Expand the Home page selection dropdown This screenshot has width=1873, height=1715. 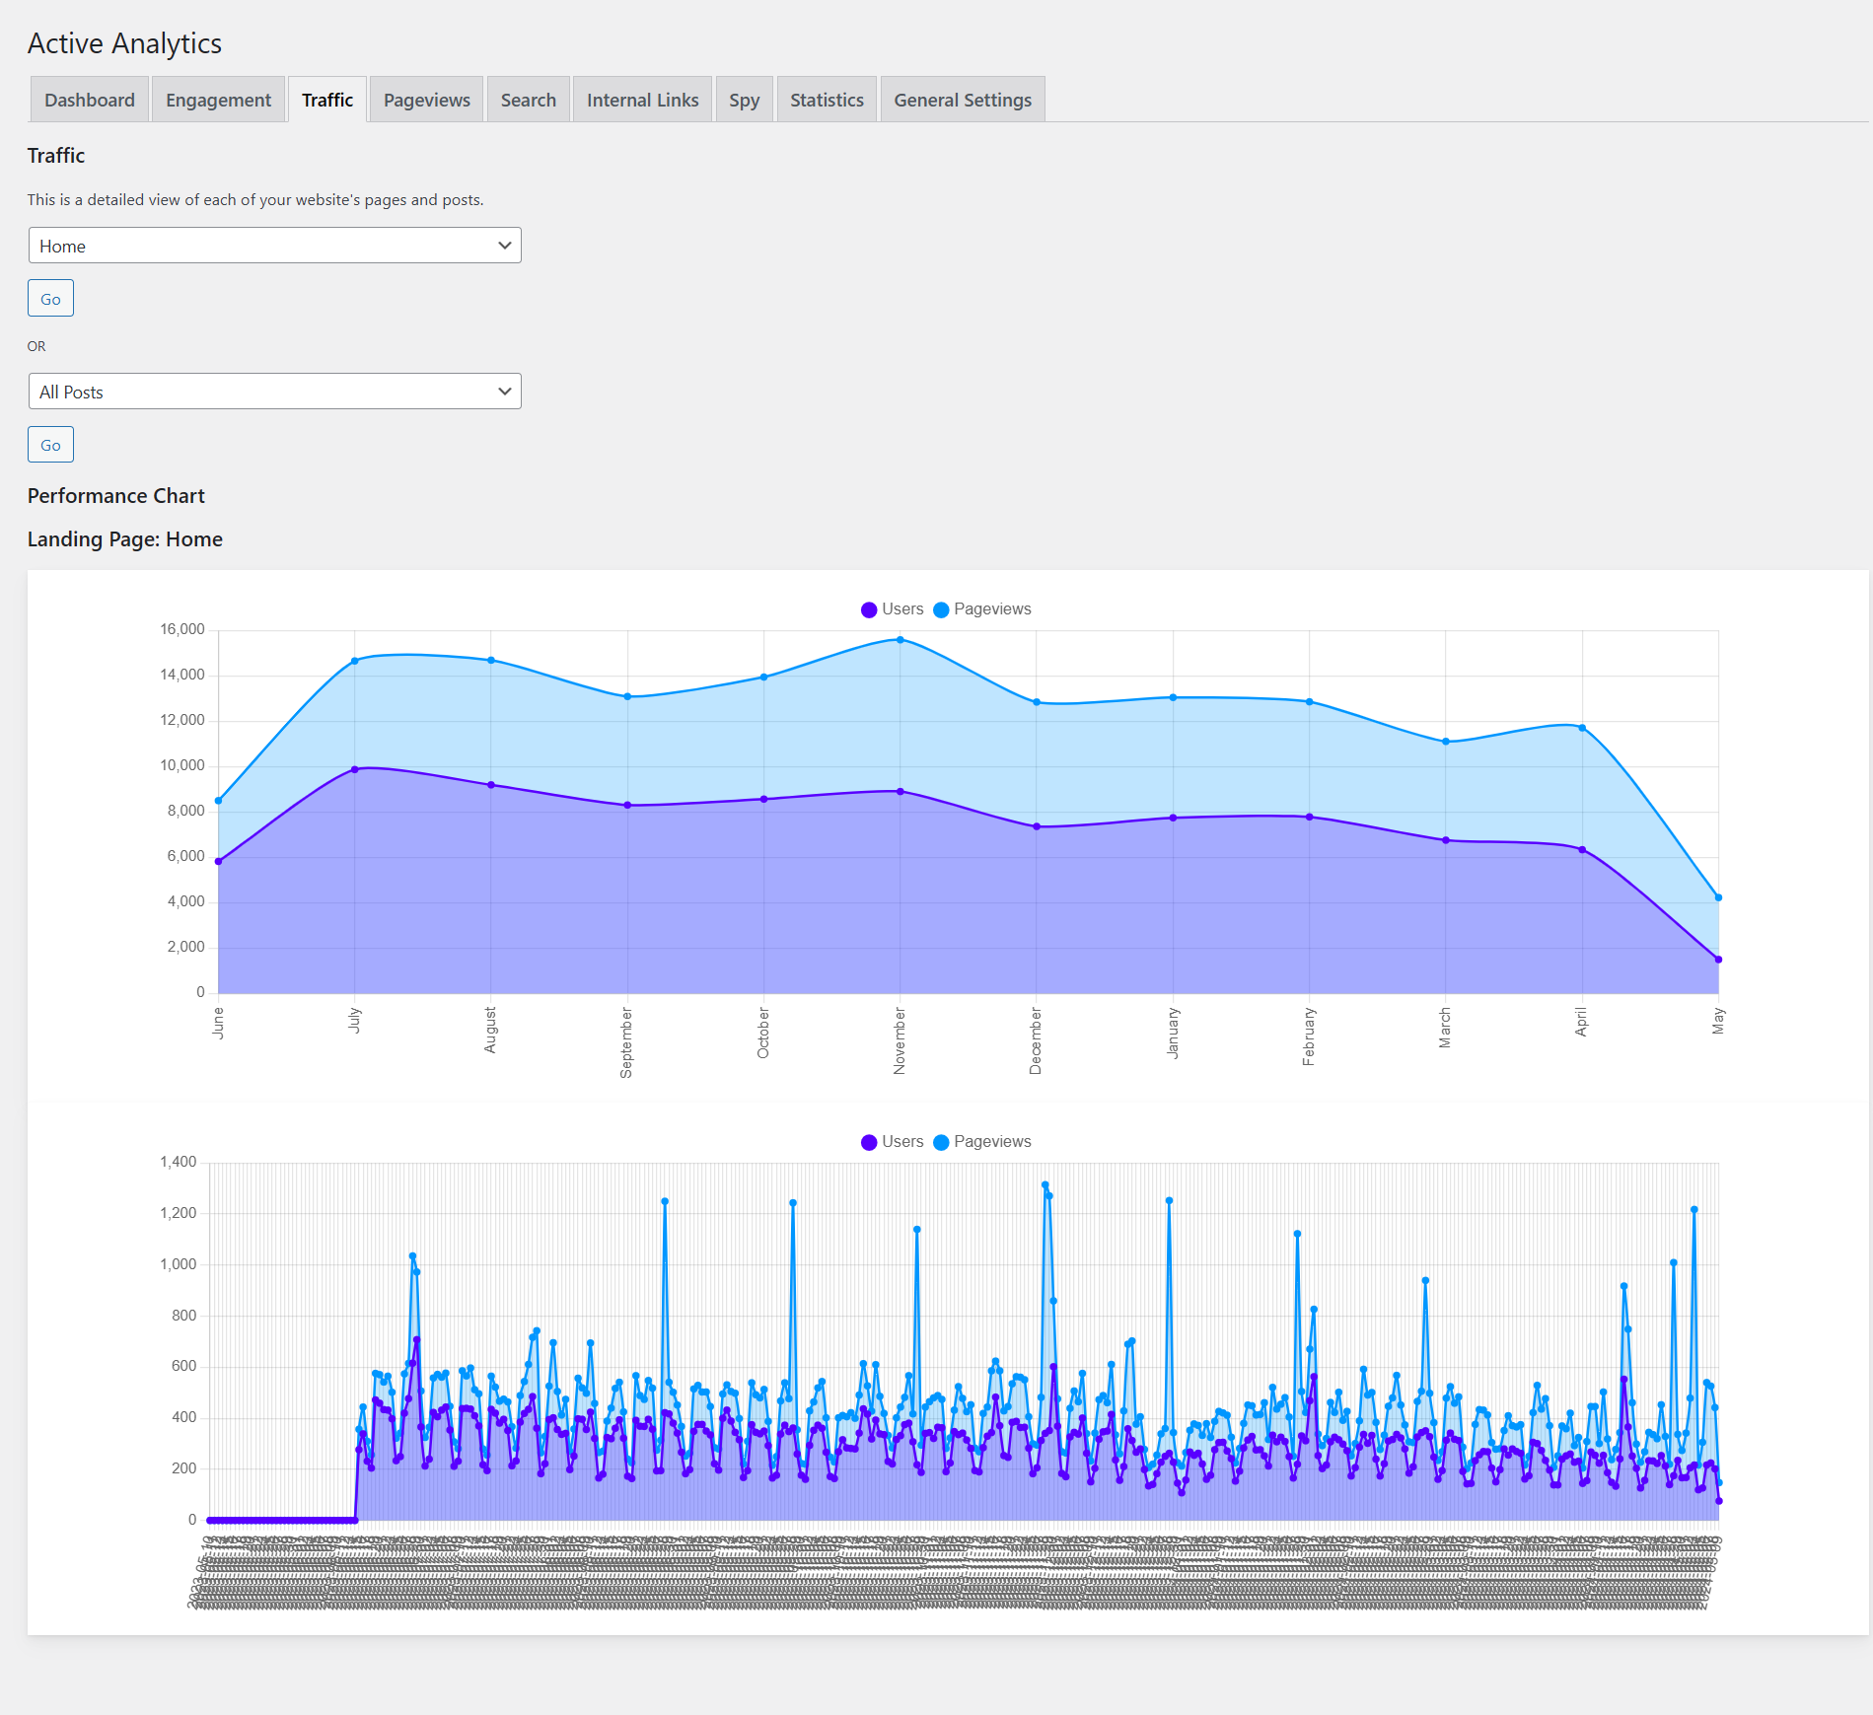point(274,246)
